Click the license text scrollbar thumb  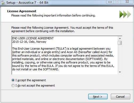pyautogui.click(x=120, y=43)
